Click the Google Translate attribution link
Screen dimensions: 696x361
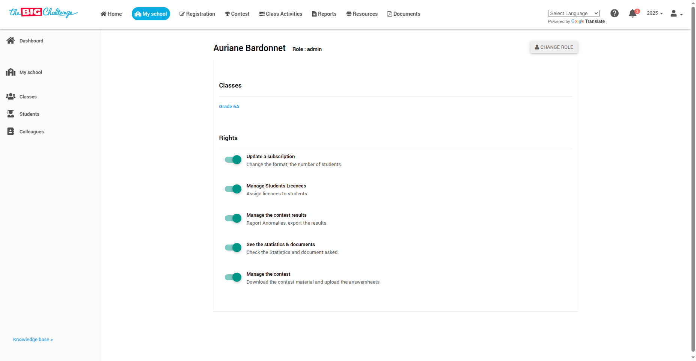[588, 21]
